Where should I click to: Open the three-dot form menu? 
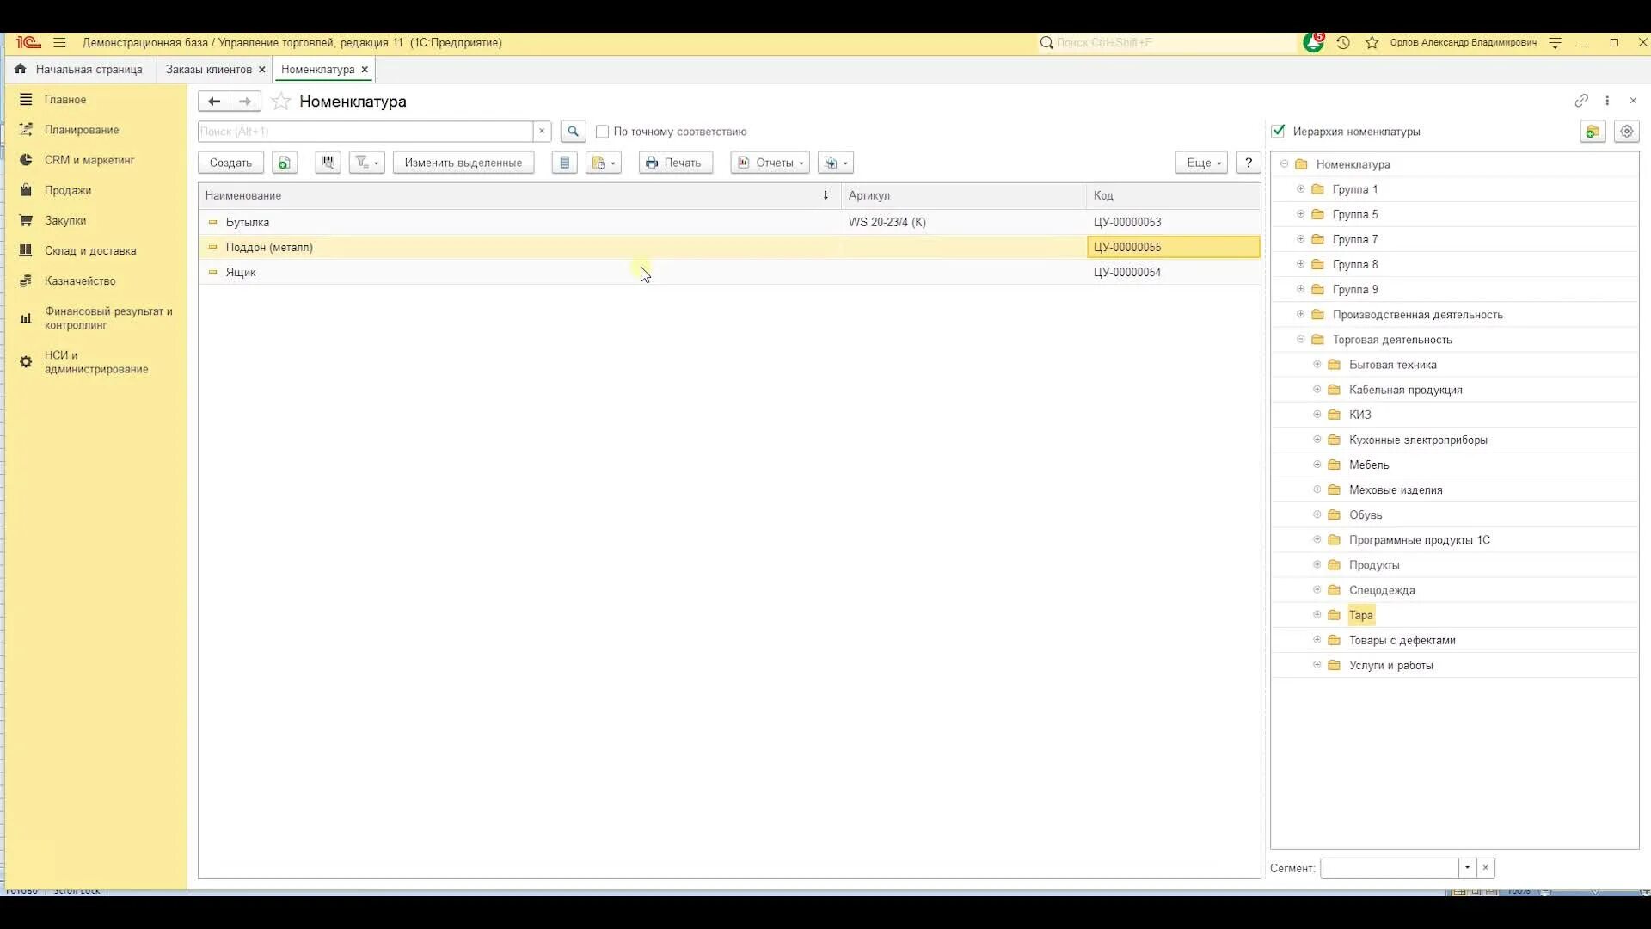[x=1607, y=101]
